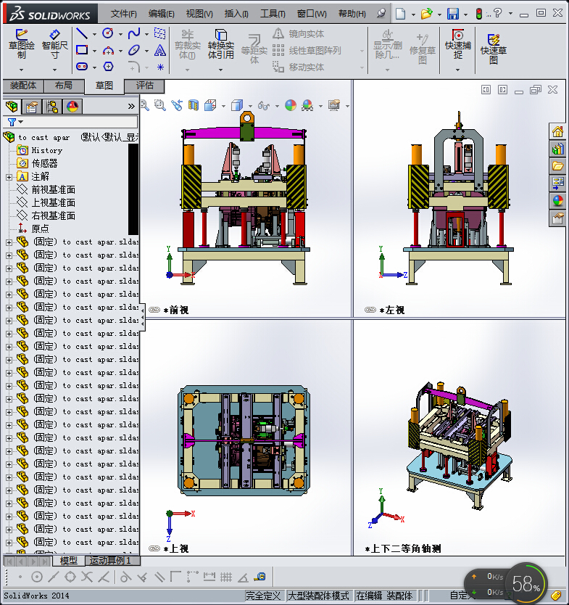This screenshot has width=569, height=605.
Task: Open the ConfigurationManager tab
Action: tap(51, 106)
